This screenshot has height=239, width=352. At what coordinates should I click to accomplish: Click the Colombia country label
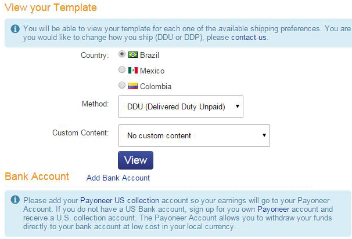pos(156,87)
